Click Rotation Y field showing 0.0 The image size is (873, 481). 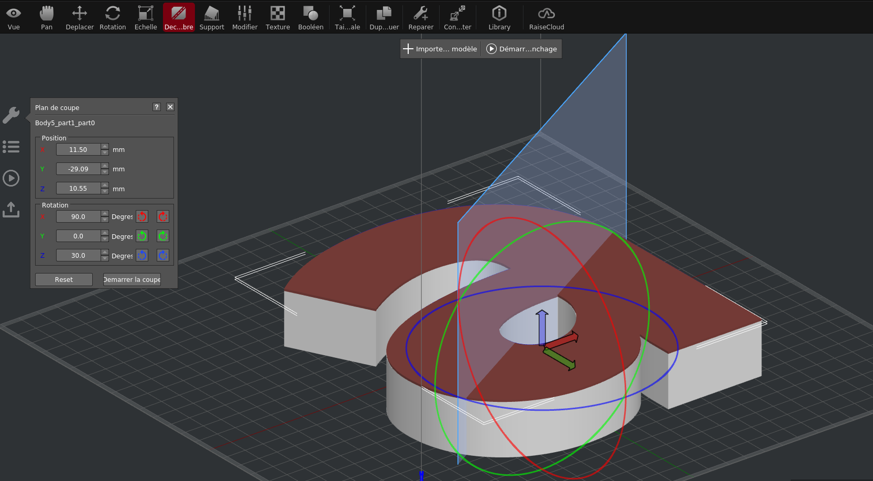78,236
